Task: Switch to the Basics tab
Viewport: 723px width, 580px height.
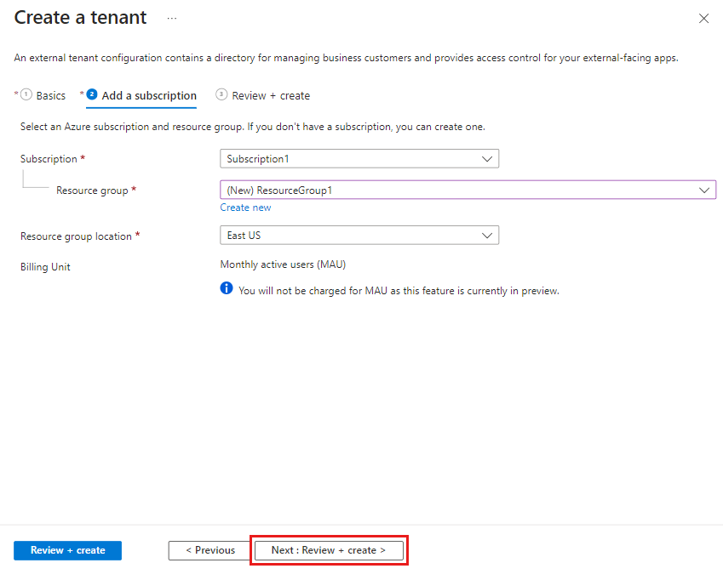Action: coord(50,96)
